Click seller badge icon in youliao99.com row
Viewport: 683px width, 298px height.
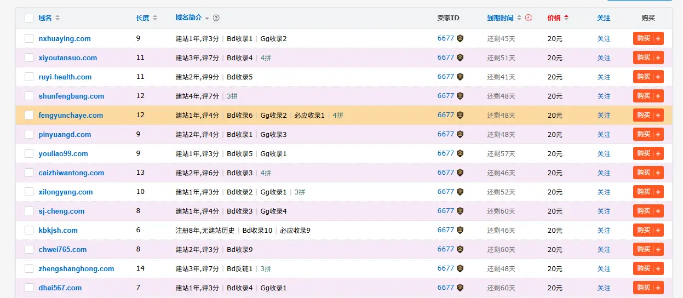pyautogui.click(x=460, y=153)
